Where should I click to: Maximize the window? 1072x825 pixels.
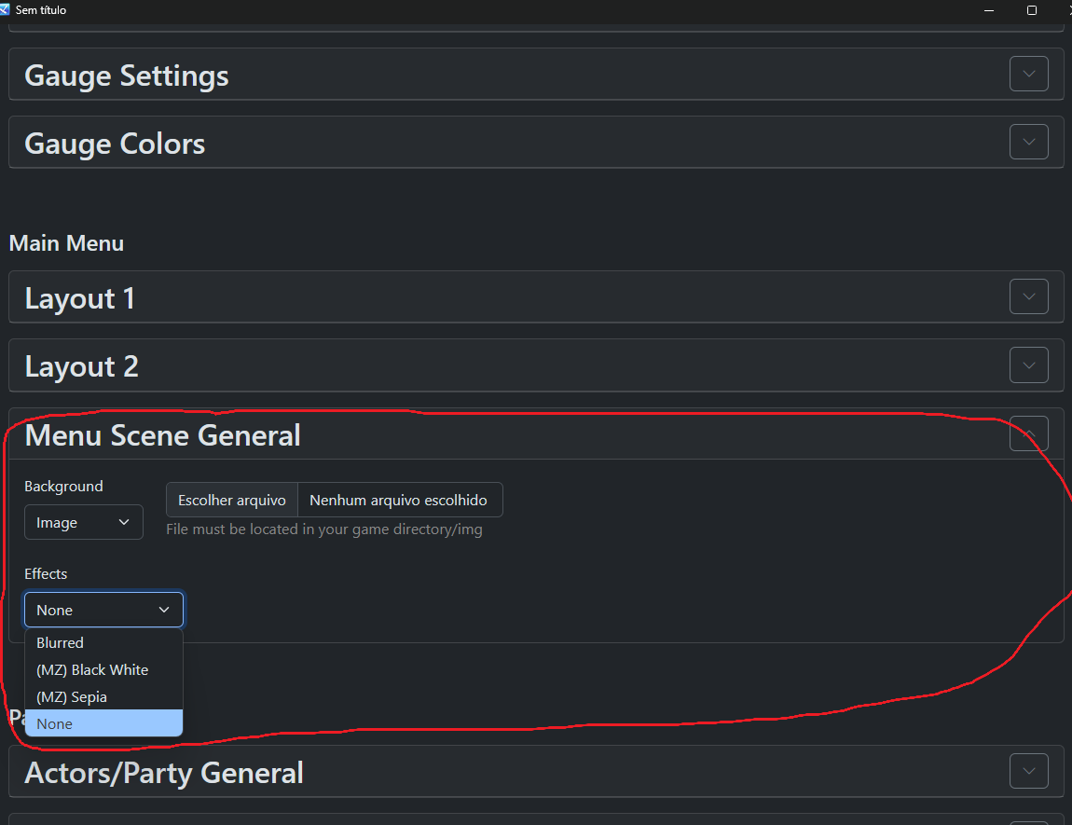pyautogui.click(x=1032, y=10)
